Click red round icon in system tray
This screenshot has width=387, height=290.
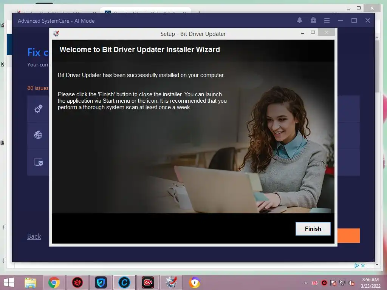pyautogui.click(x=324, y=283)
